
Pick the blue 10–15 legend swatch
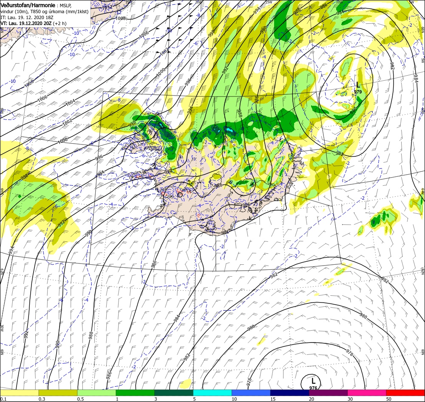pos(251,393)
